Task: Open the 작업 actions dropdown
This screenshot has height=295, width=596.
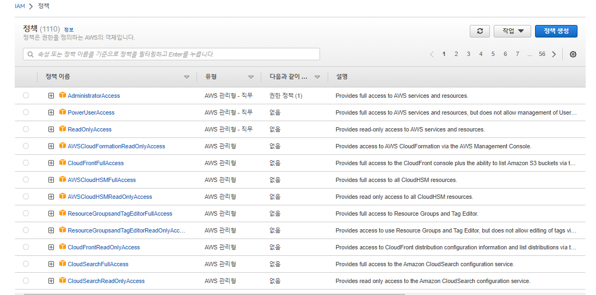Action: pos(512,31)
